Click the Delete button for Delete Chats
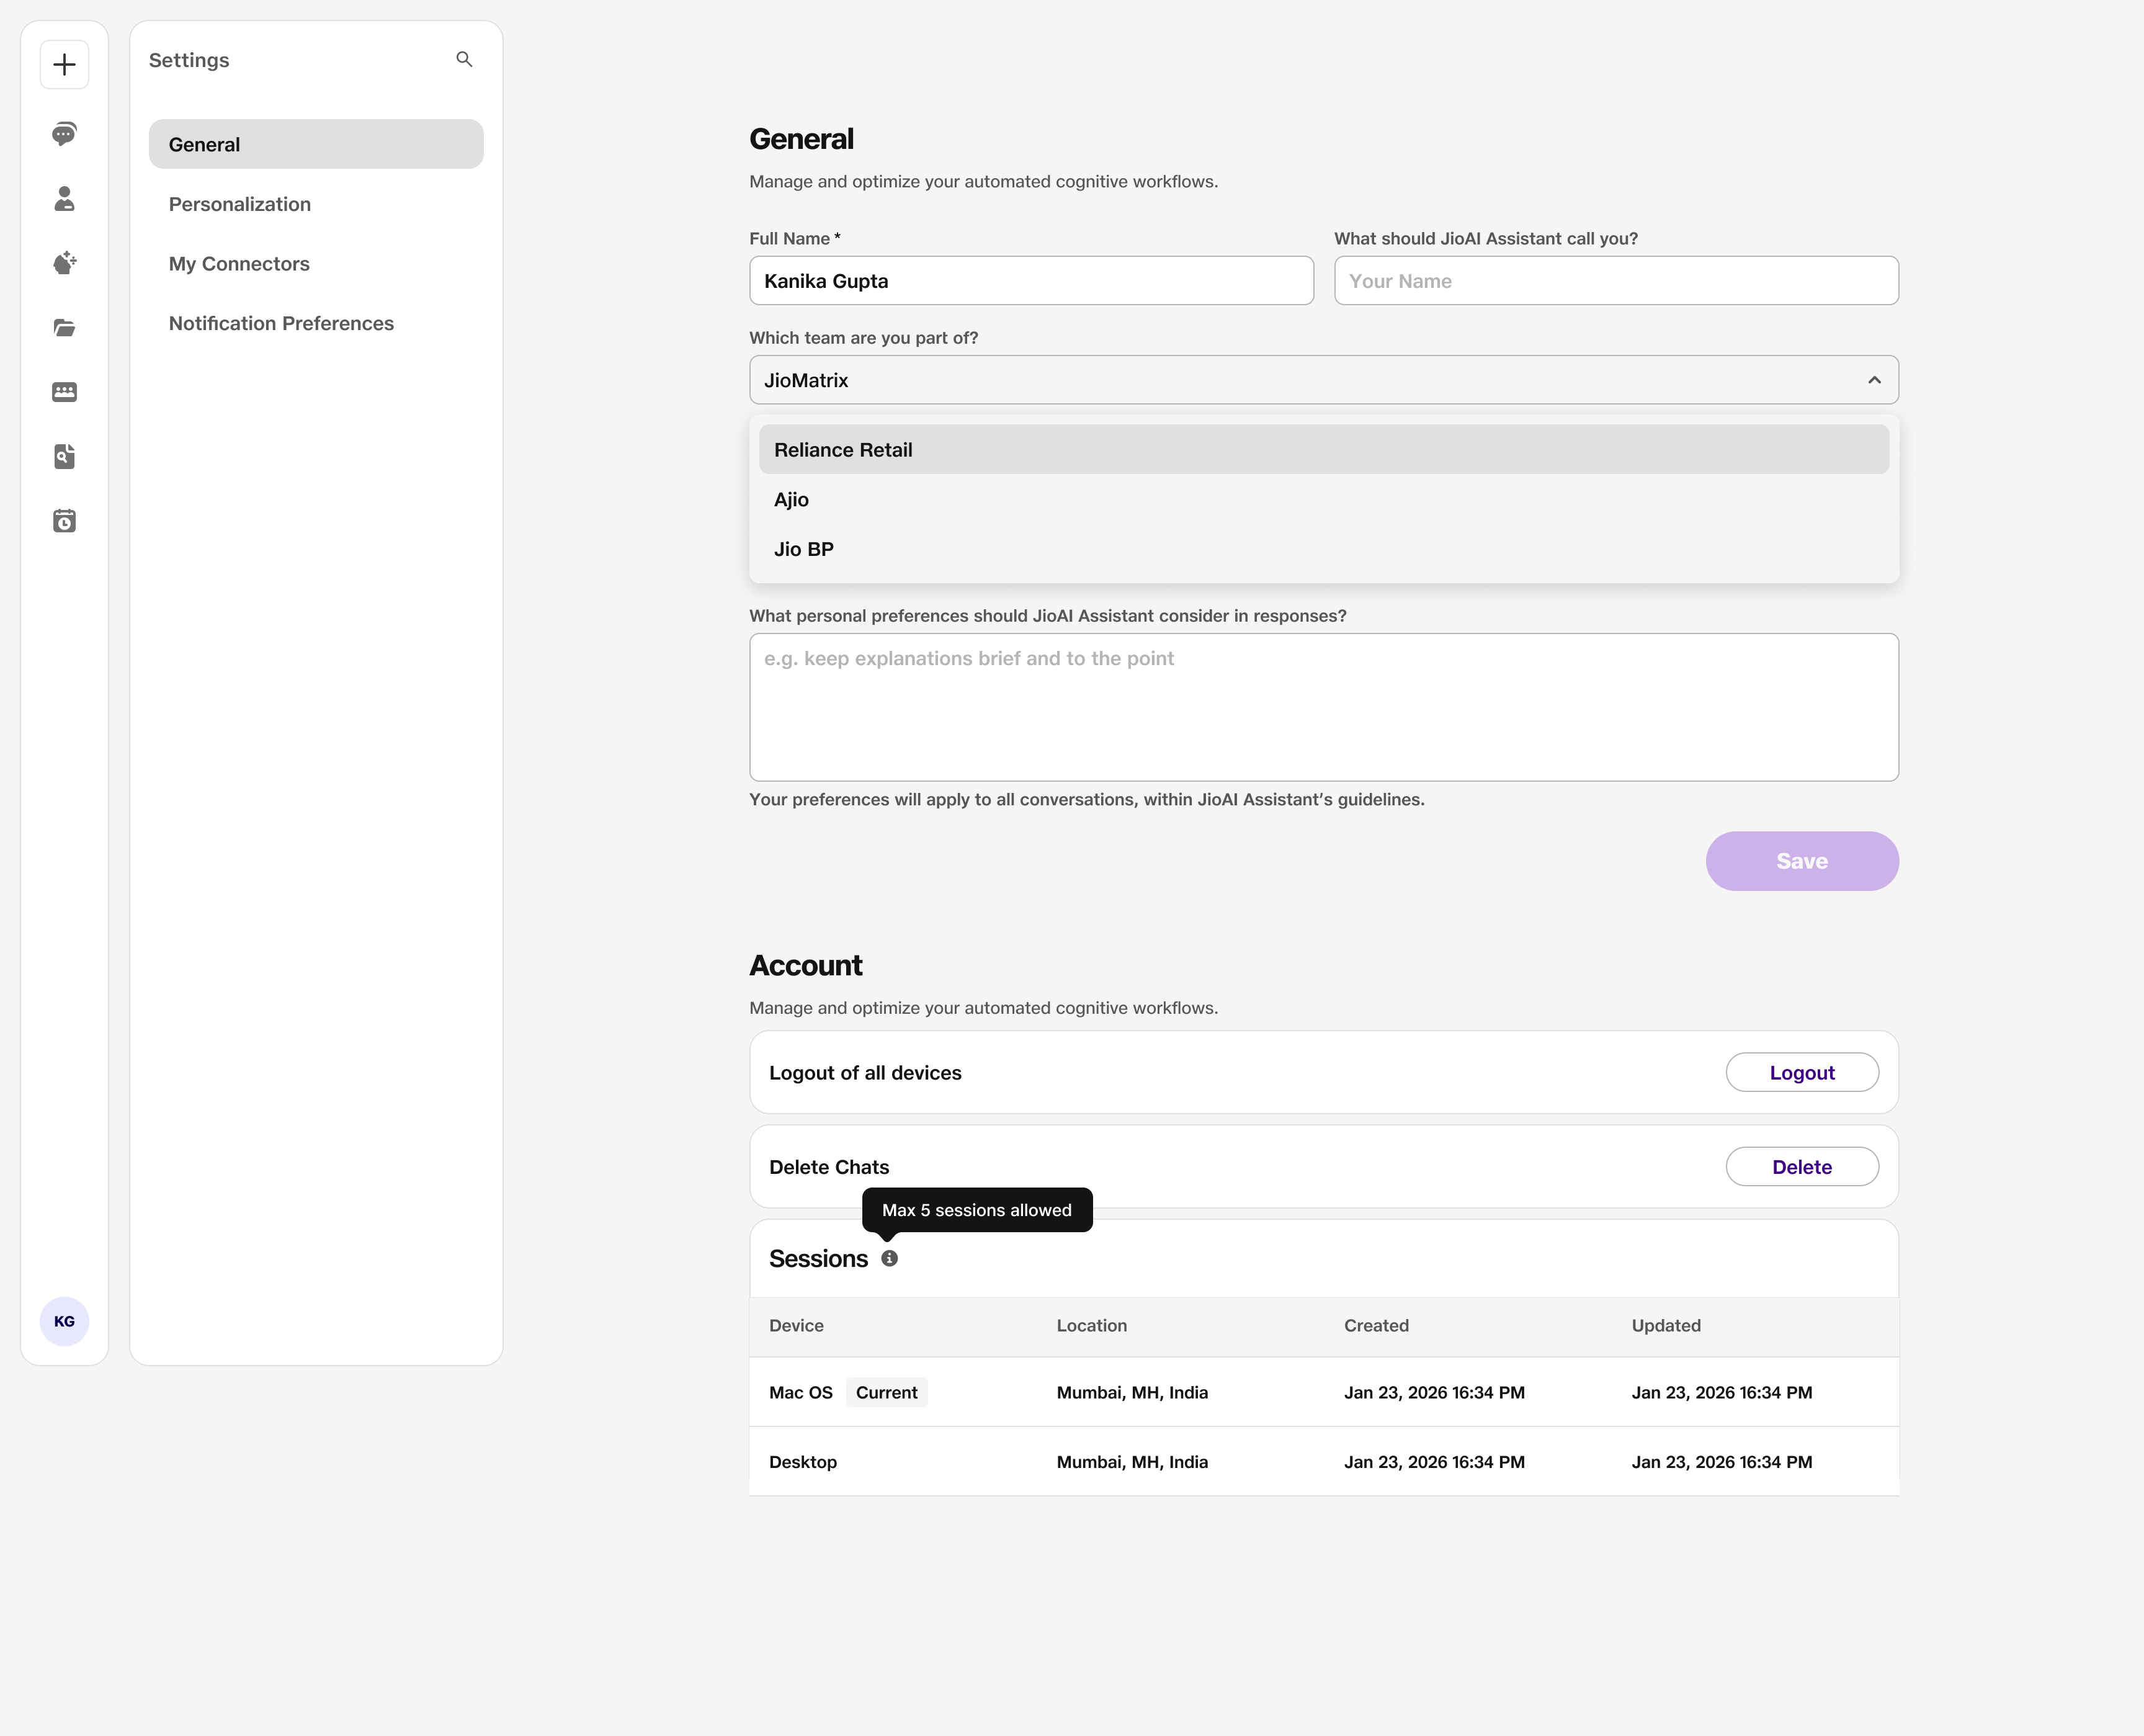2144x1736 pixels. pos(1802,1167)
